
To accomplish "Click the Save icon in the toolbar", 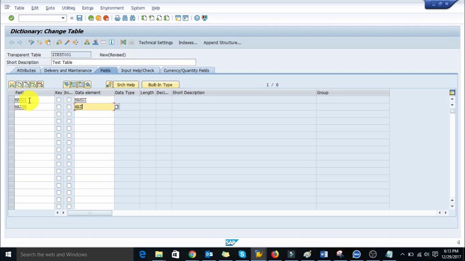I will point(79,18).
